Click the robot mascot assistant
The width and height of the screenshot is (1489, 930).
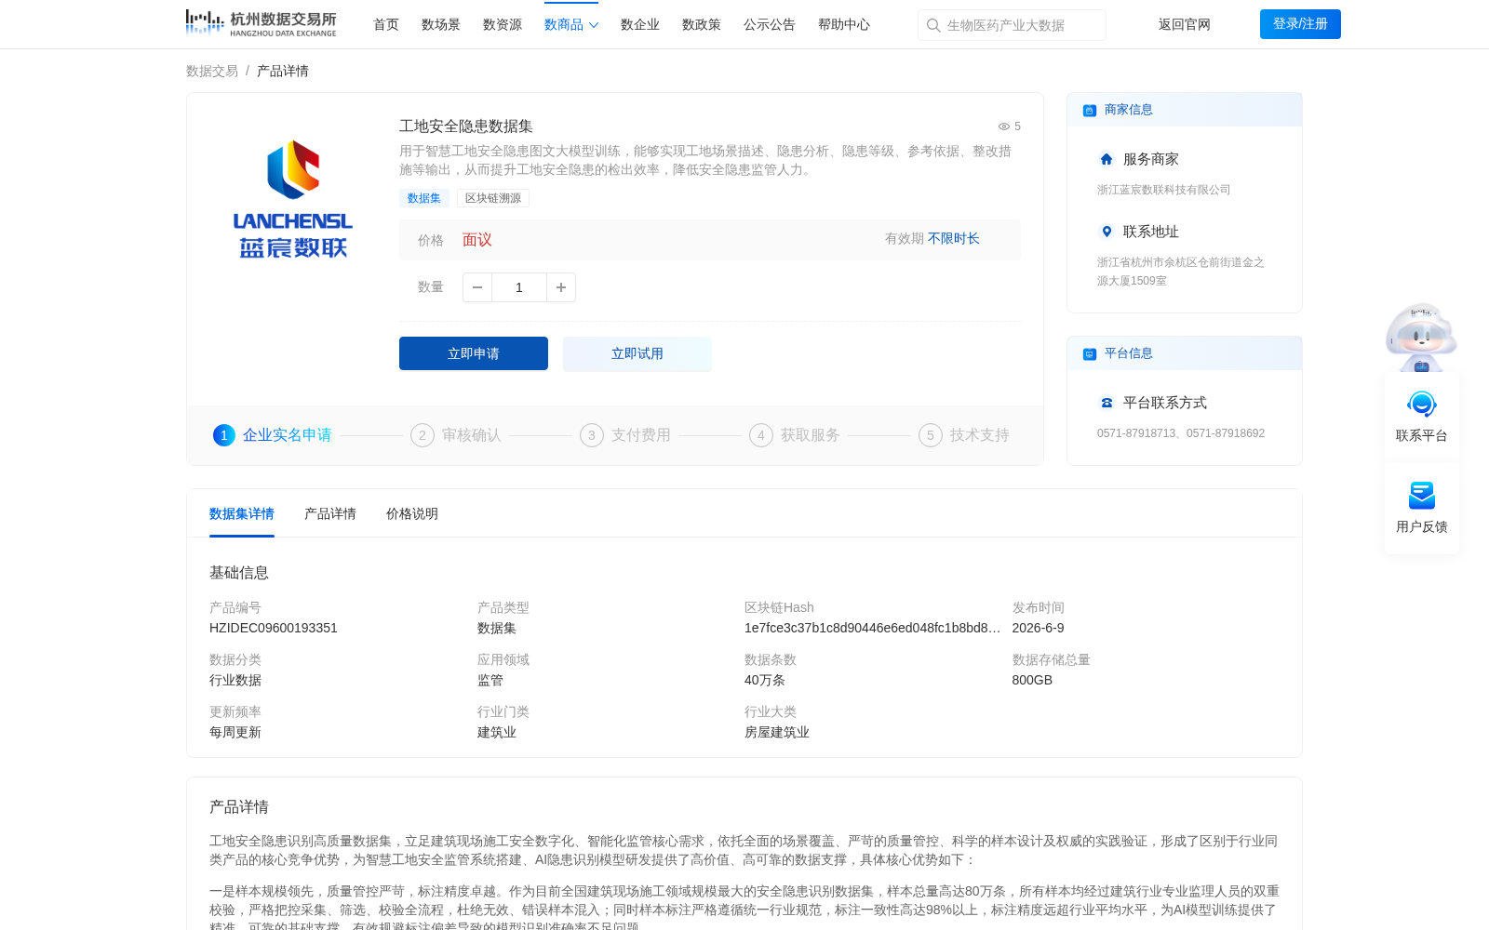point(1421,338)
